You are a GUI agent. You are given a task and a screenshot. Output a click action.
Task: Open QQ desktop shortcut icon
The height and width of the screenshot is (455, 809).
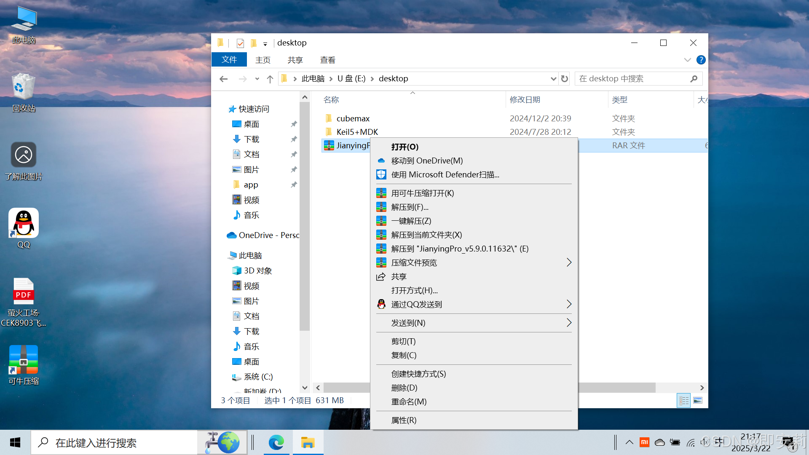pos(24,224)
